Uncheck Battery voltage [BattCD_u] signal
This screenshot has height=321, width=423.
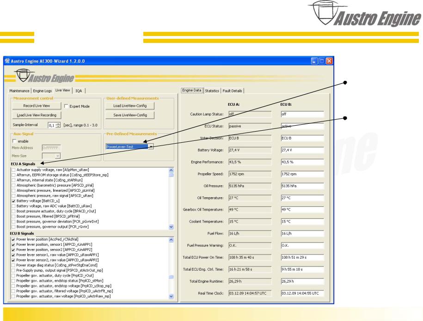click(x=13, y=201)
